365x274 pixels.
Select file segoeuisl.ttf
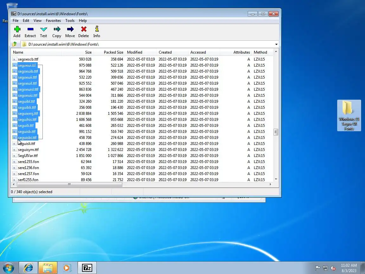[x=28, y=89]
